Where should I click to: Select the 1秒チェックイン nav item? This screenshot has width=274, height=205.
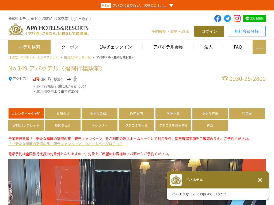[116, 47]
